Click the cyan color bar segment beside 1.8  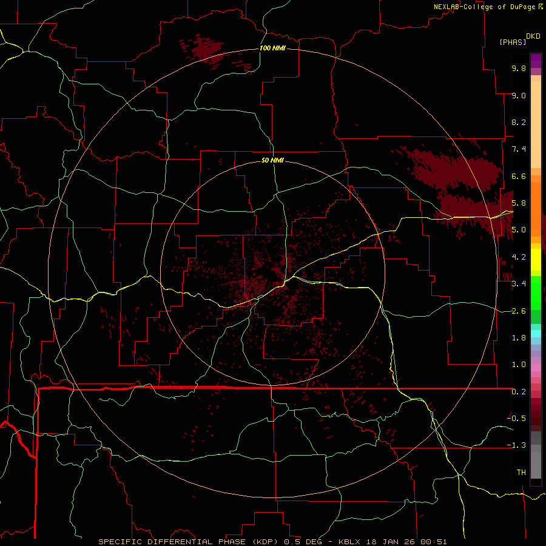[536, 334]
